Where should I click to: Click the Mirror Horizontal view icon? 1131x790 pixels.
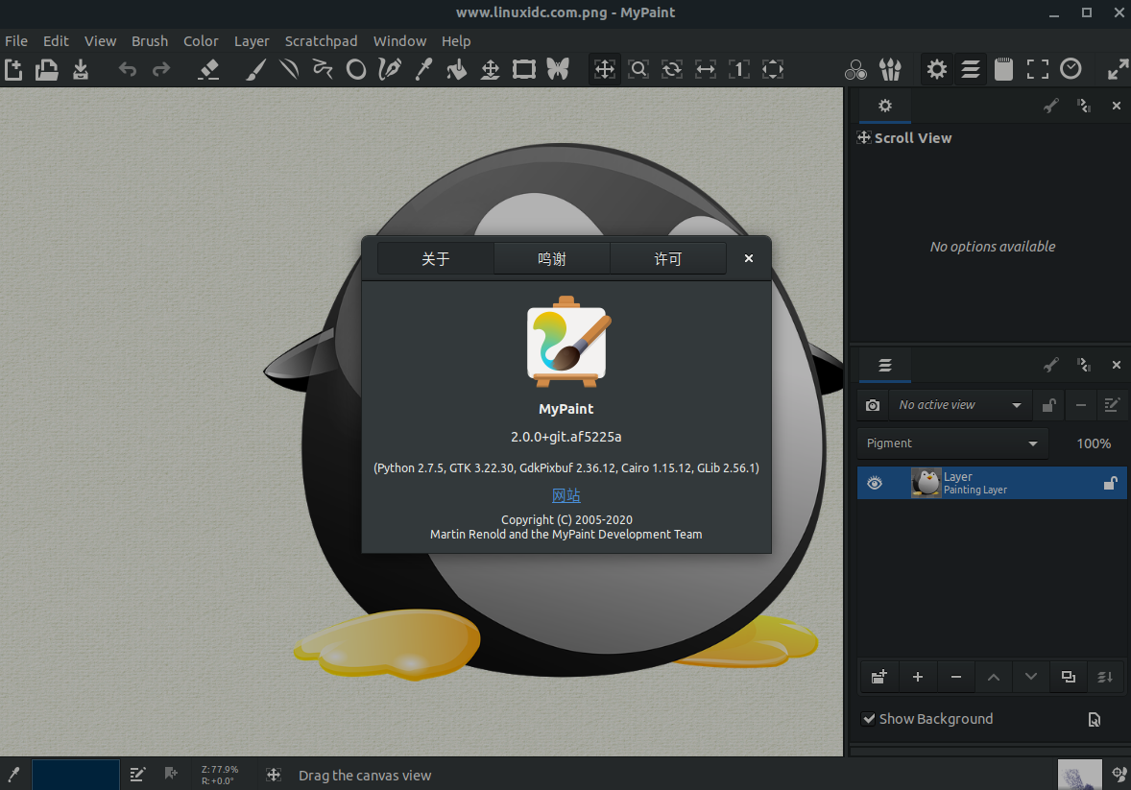coord(706,70)
